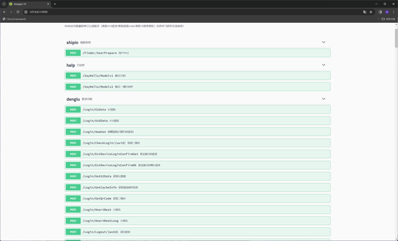Click the vertical page scrollbar thumb

point(396,38)
